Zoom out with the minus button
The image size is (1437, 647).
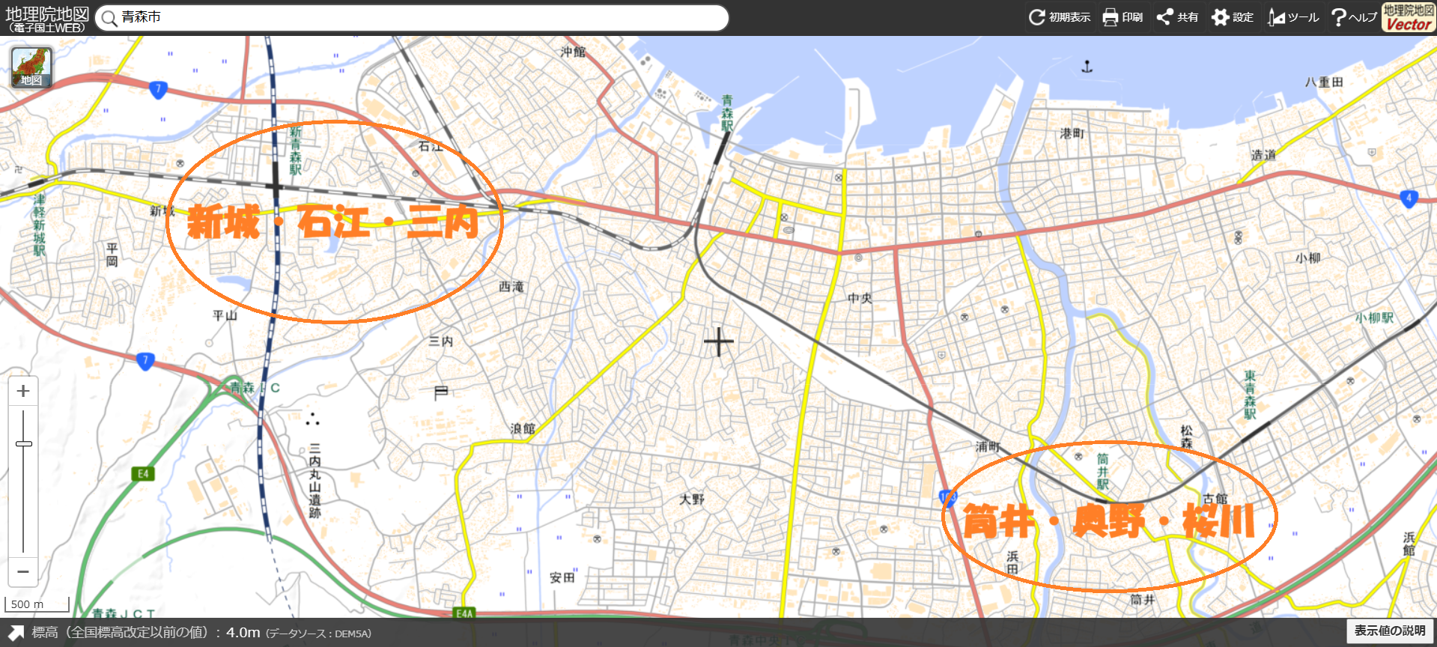[23, 571]
